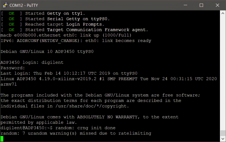Click the green OK beside Login Prompts
This screenshot has width=226, height=142.
(x=12, y=24)
